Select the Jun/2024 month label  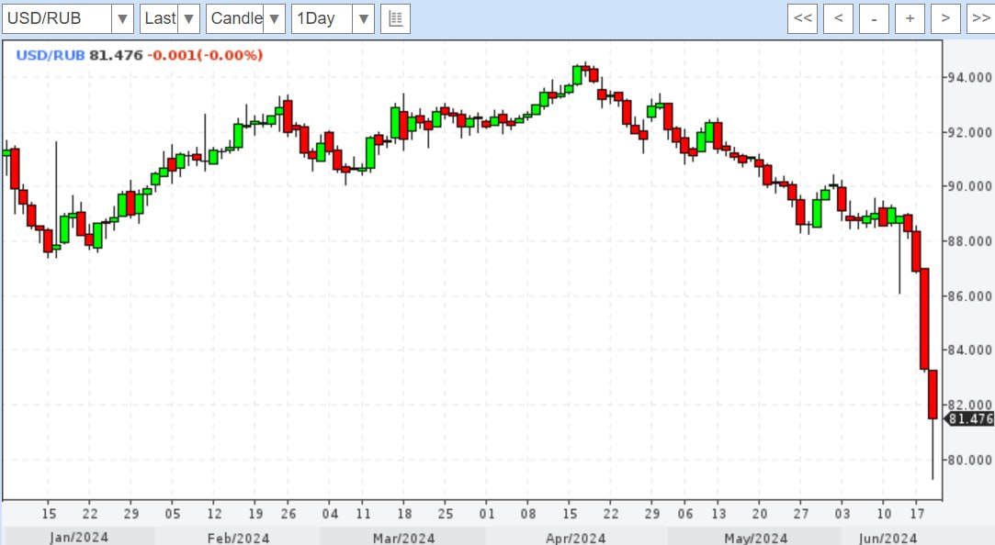point(887,538)
